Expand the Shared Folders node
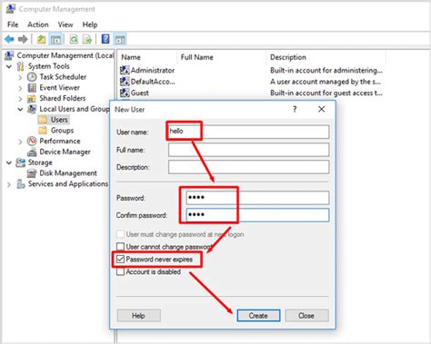431x344 pixels. point(20,99)
